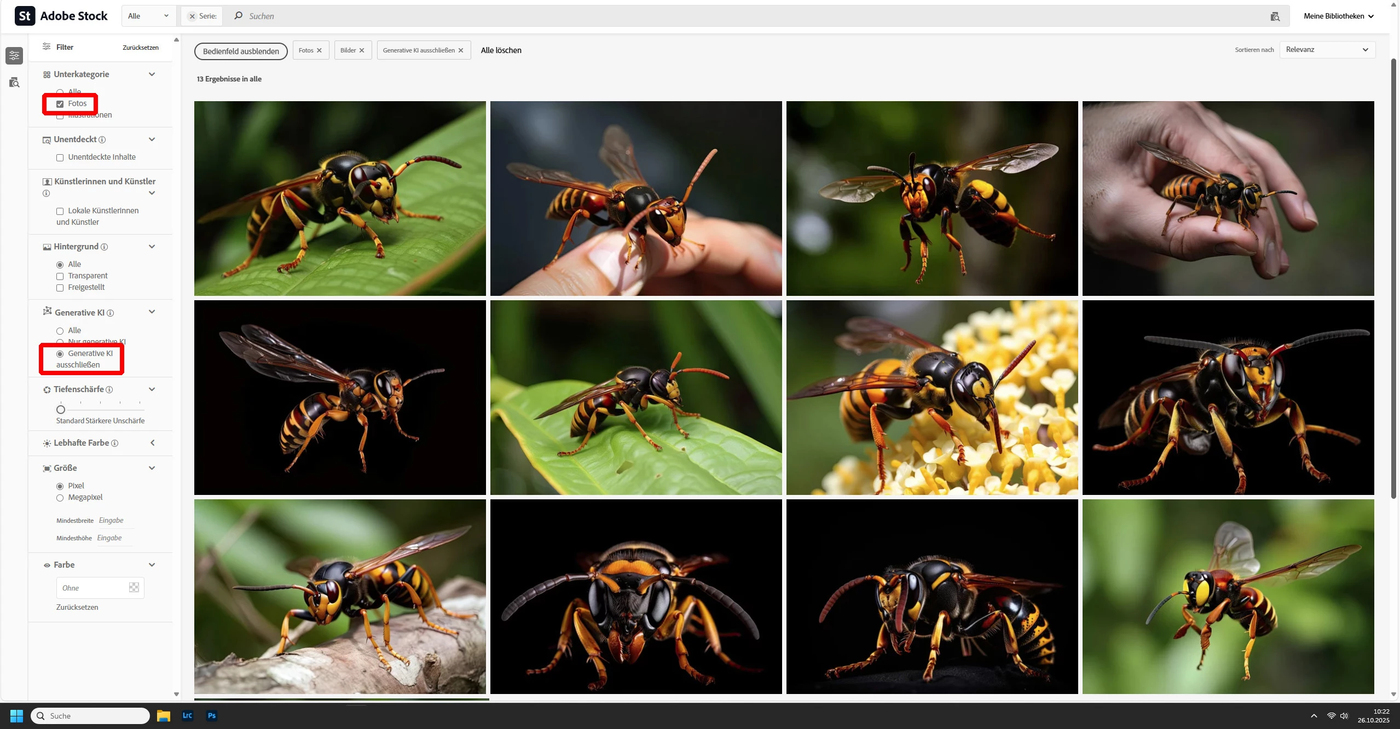Launch Photoshop from the taskbar

(x=212, y=715)
